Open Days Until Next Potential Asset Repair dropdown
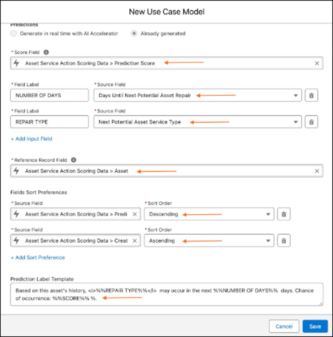This screenshot has height=337, width=333. [x=197, y=95]
